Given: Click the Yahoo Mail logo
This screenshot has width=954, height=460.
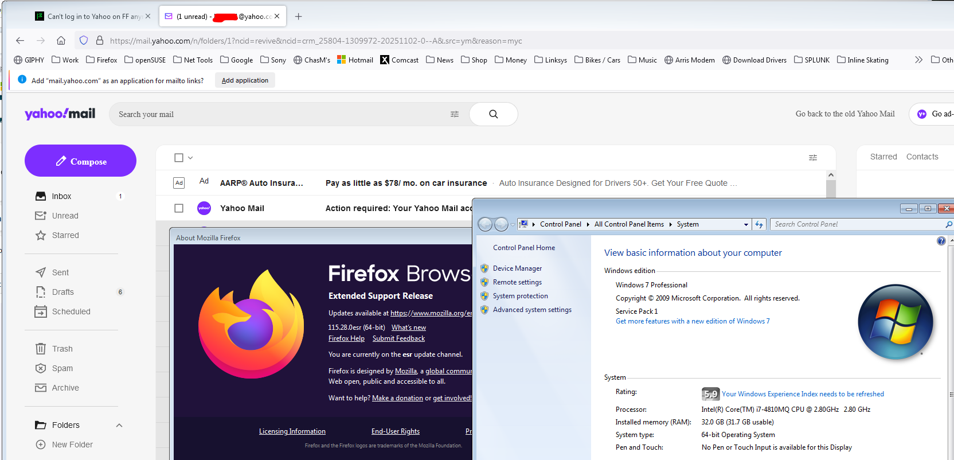Looking at the screenshot, I should coord(60,114).
